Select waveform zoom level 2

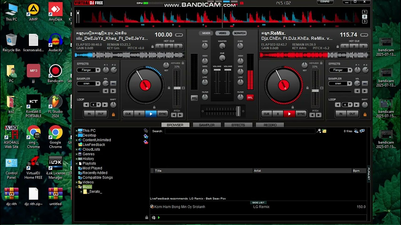[364, 17]
